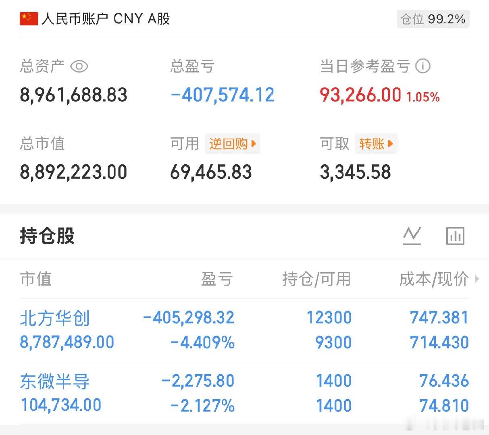Sort holdings by 市值 column header
Viewport: 489px width, 435px height.
[36, 279]
